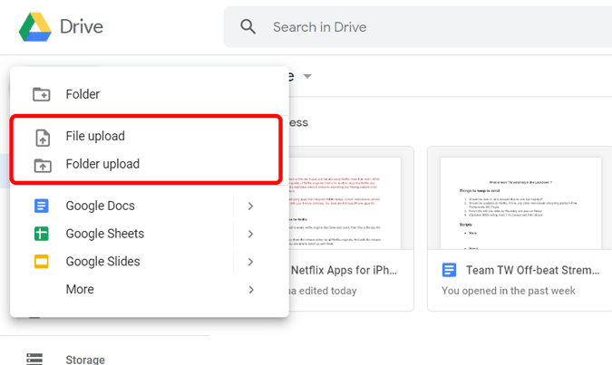Click the File upload page icon
The width and height of the screenshot is (612, 365).
(43, 138)
